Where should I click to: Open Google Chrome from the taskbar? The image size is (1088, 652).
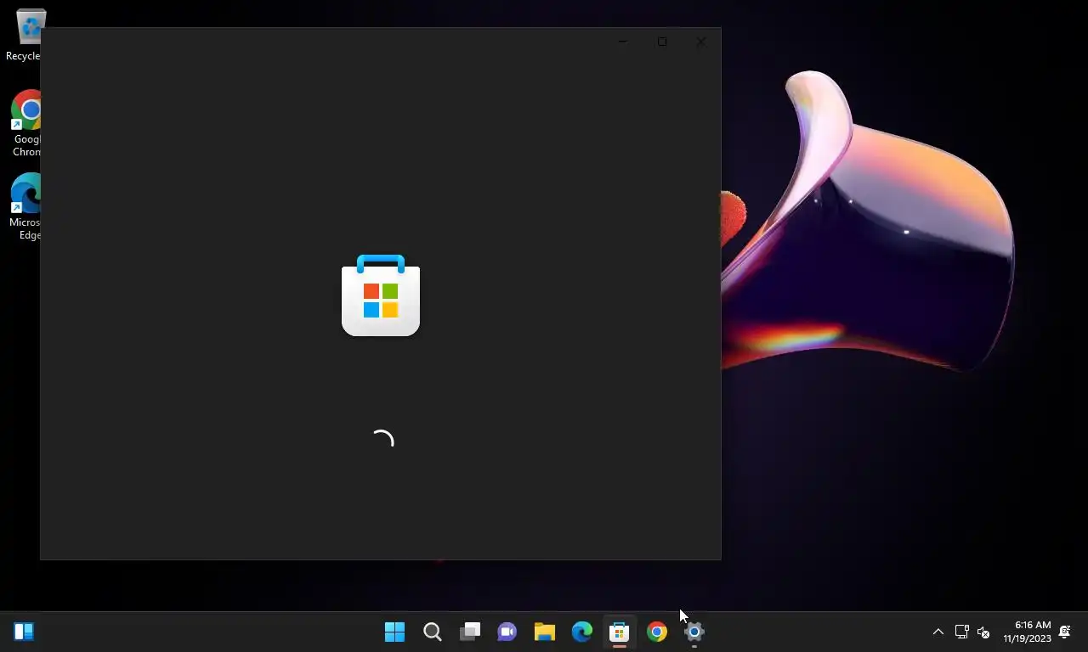[656, 632]
